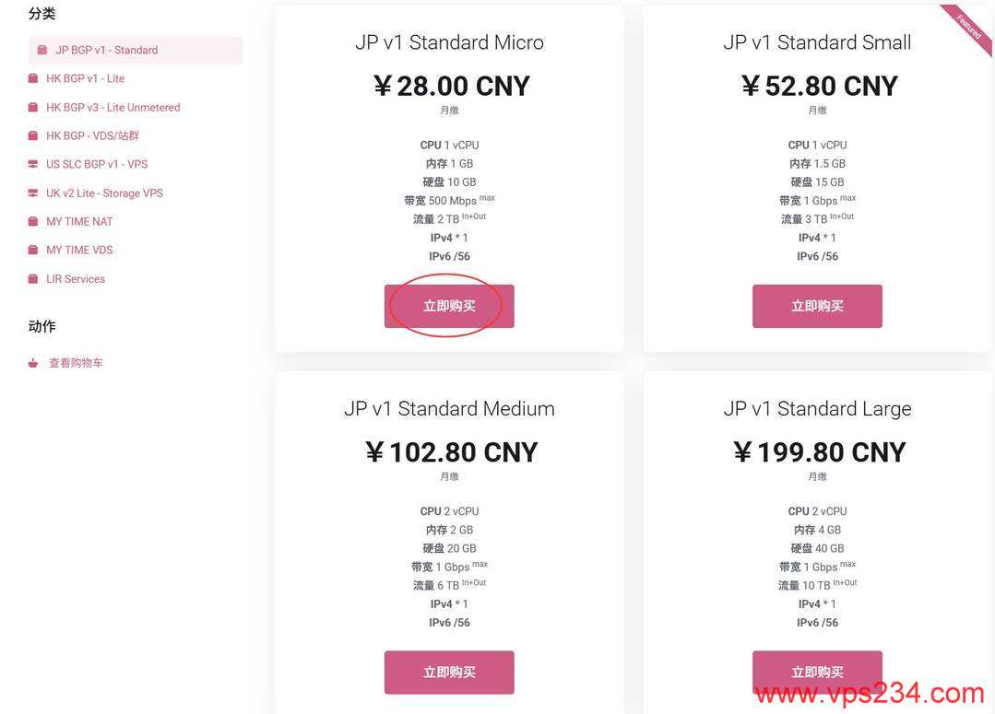The image size is (995, 714).
Task: Click the box icon beside JP BGP v1 - Standard
Action: [42, 50]
